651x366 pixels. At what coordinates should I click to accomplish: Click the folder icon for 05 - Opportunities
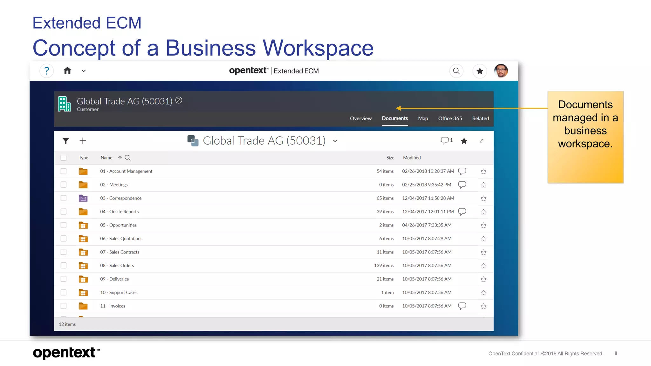click(83, 225)
